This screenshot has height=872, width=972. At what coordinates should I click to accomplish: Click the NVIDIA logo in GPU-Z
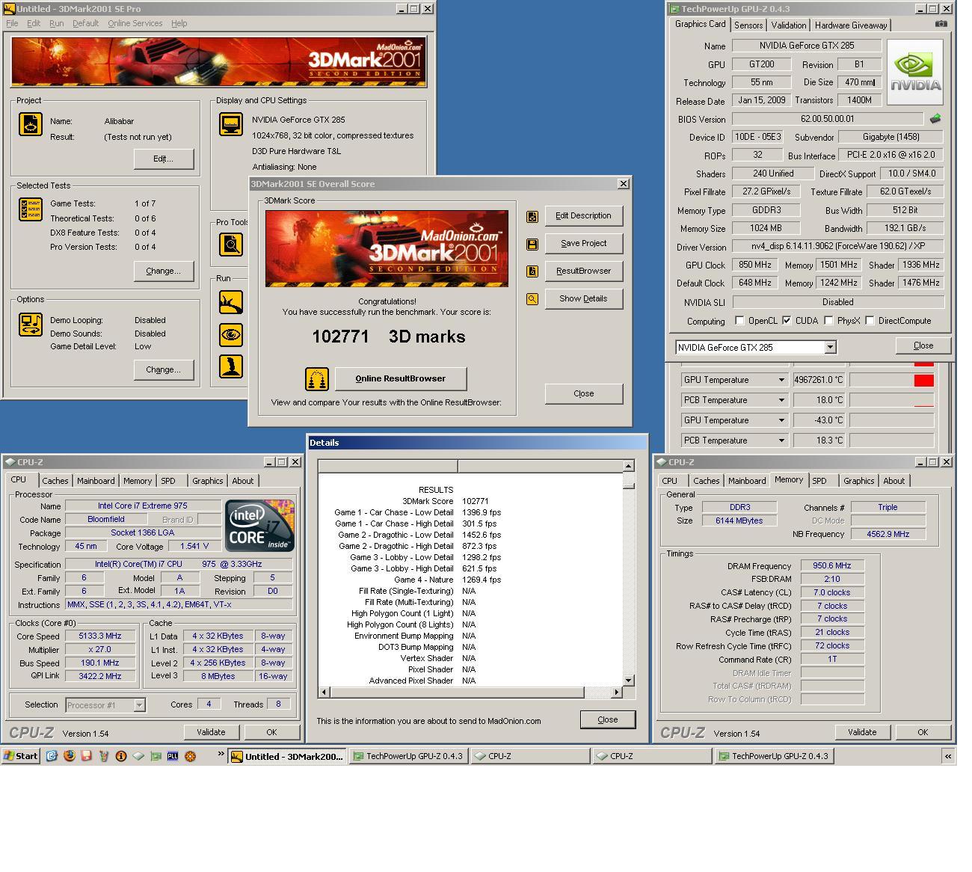click(916, 72)
